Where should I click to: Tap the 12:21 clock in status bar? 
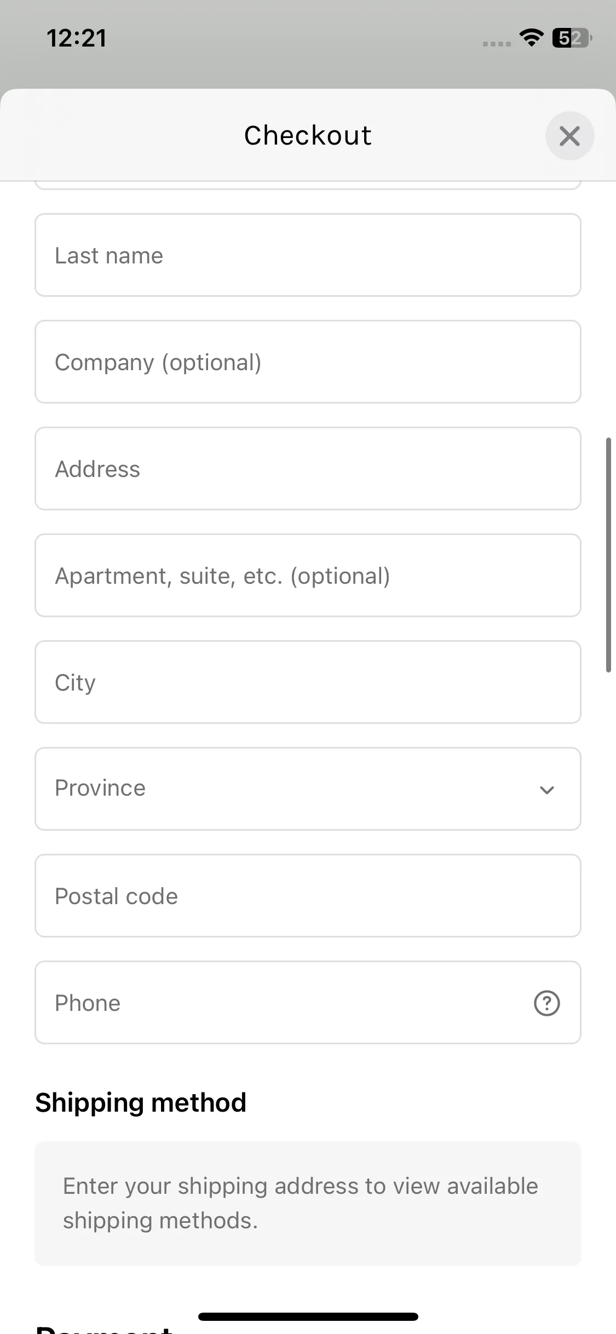click(x=77, y=38)
